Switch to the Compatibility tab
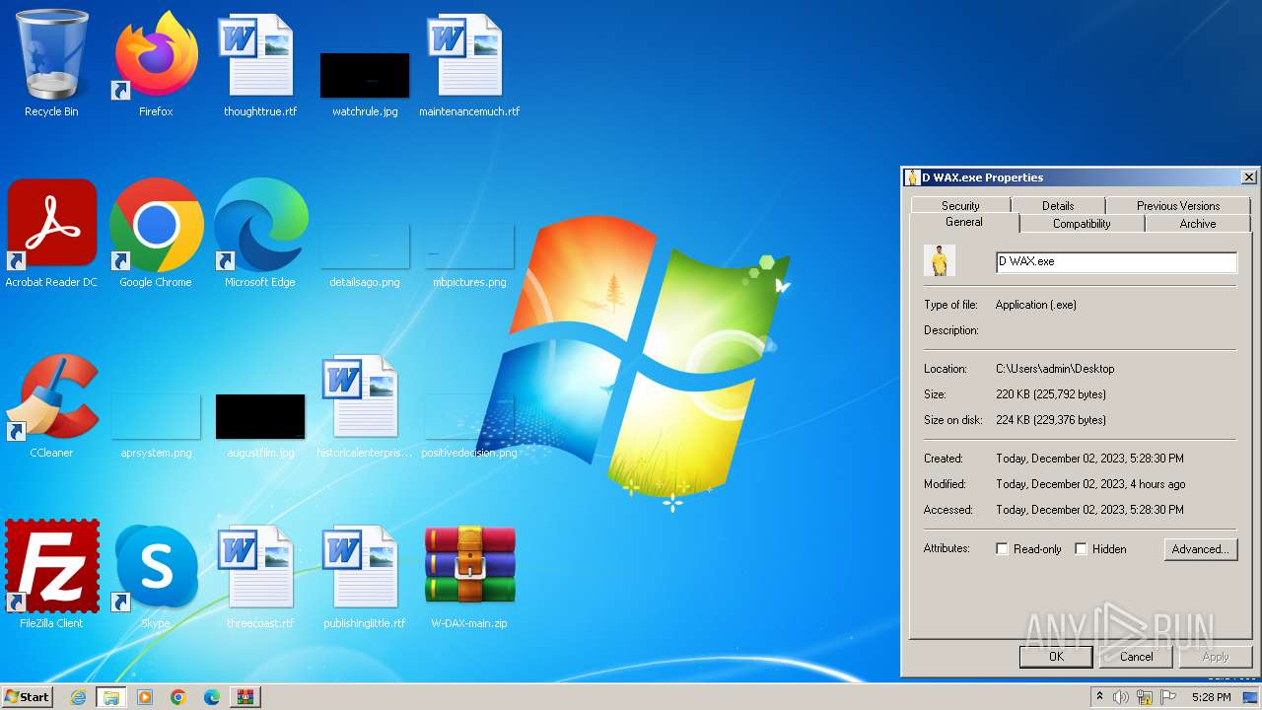The height and width of the screenshot is (710, 1262). (1082, 224)
